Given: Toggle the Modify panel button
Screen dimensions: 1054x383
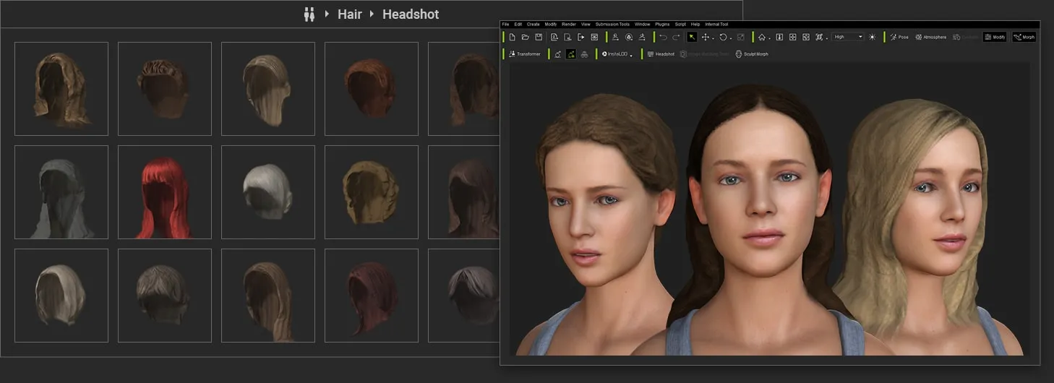Looking at the screenshot, I should (x=995, y=37).
